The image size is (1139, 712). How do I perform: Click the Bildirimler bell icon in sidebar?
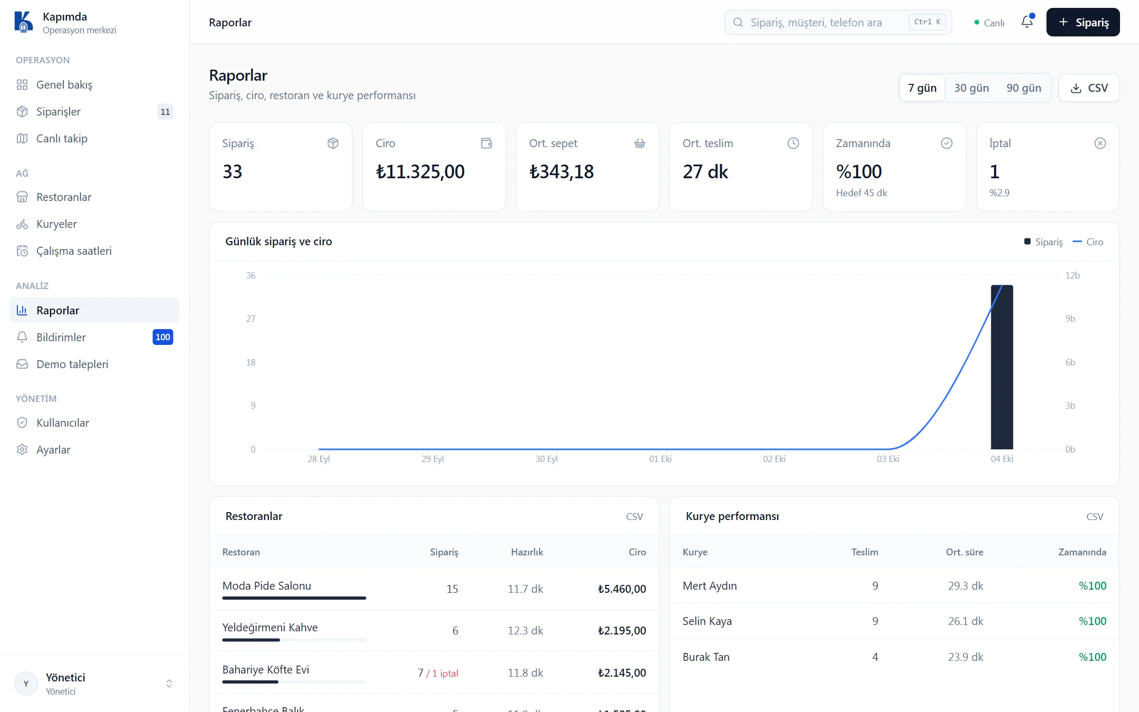(22, 337)
